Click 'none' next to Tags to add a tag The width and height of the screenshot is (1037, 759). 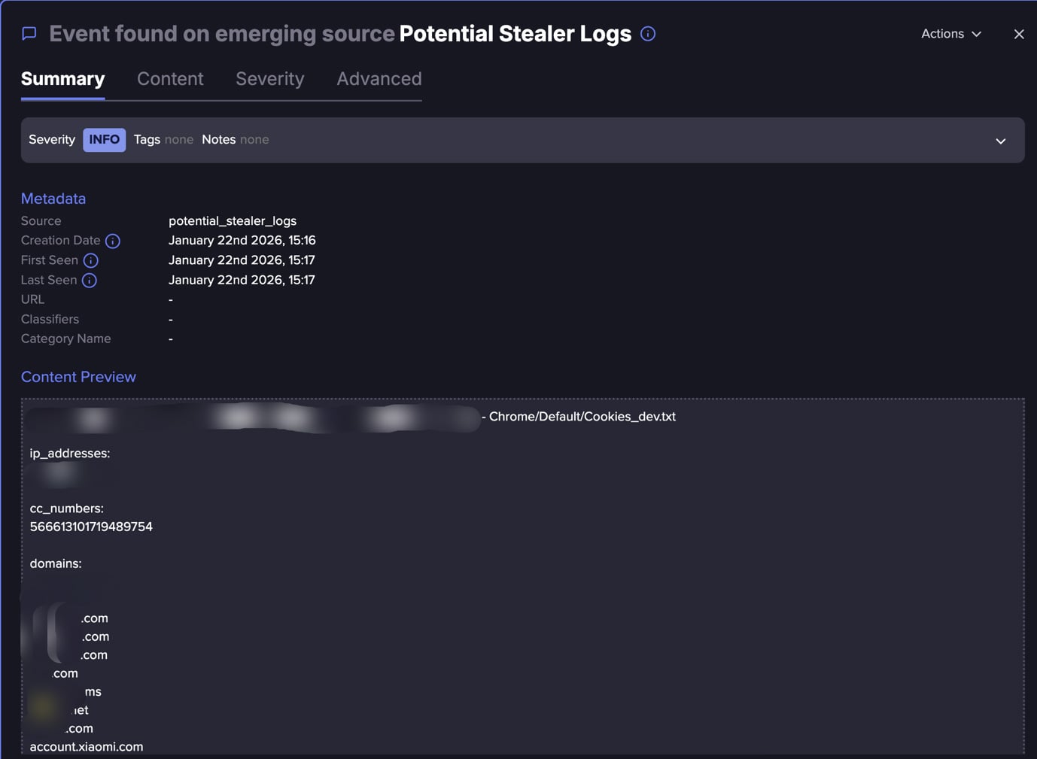(x=179, y=139)
